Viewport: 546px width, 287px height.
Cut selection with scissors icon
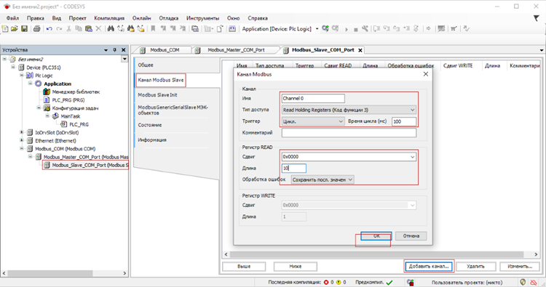click(68, 29)
